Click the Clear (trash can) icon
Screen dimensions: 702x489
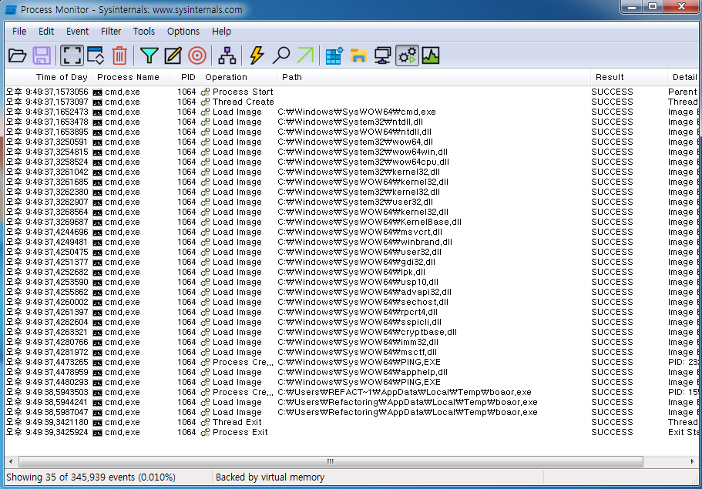[119, 55]
